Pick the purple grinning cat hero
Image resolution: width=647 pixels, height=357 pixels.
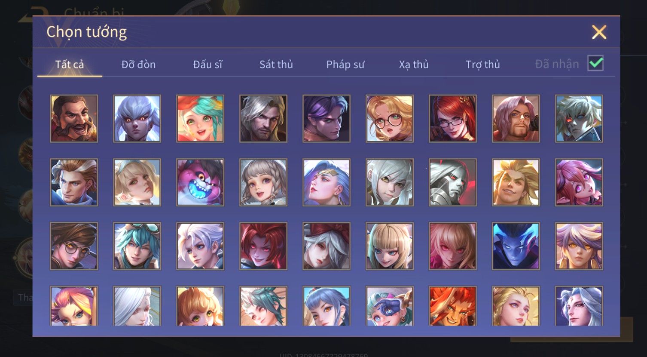[x=200, y=182]
